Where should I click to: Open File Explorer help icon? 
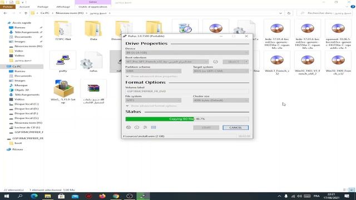(x=353, y=7)
